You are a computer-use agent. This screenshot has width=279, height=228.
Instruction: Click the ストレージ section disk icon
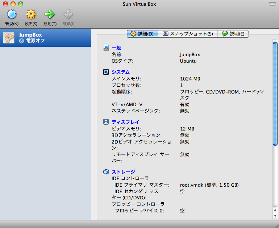coord(106,172)
